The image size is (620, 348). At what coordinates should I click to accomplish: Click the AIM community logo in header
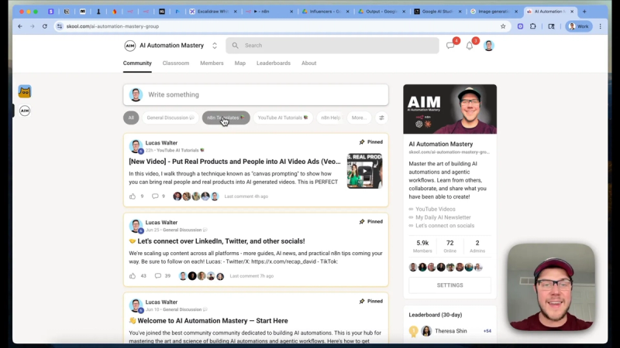click(x=130, y=46)
